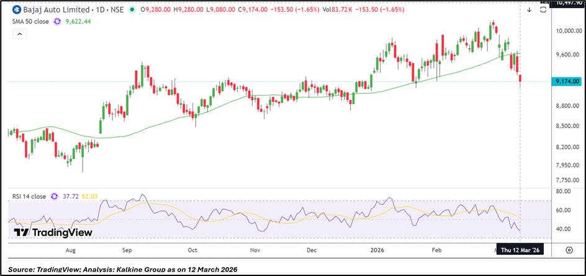Click the Bajaj Auto Limited symbol title

(55, 10)
